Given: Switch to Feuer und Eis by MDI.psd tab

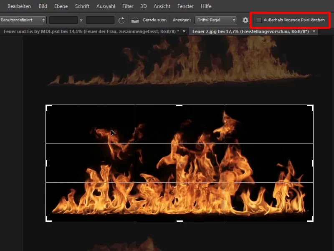Looking at the screenshot, I should point(91,31).
